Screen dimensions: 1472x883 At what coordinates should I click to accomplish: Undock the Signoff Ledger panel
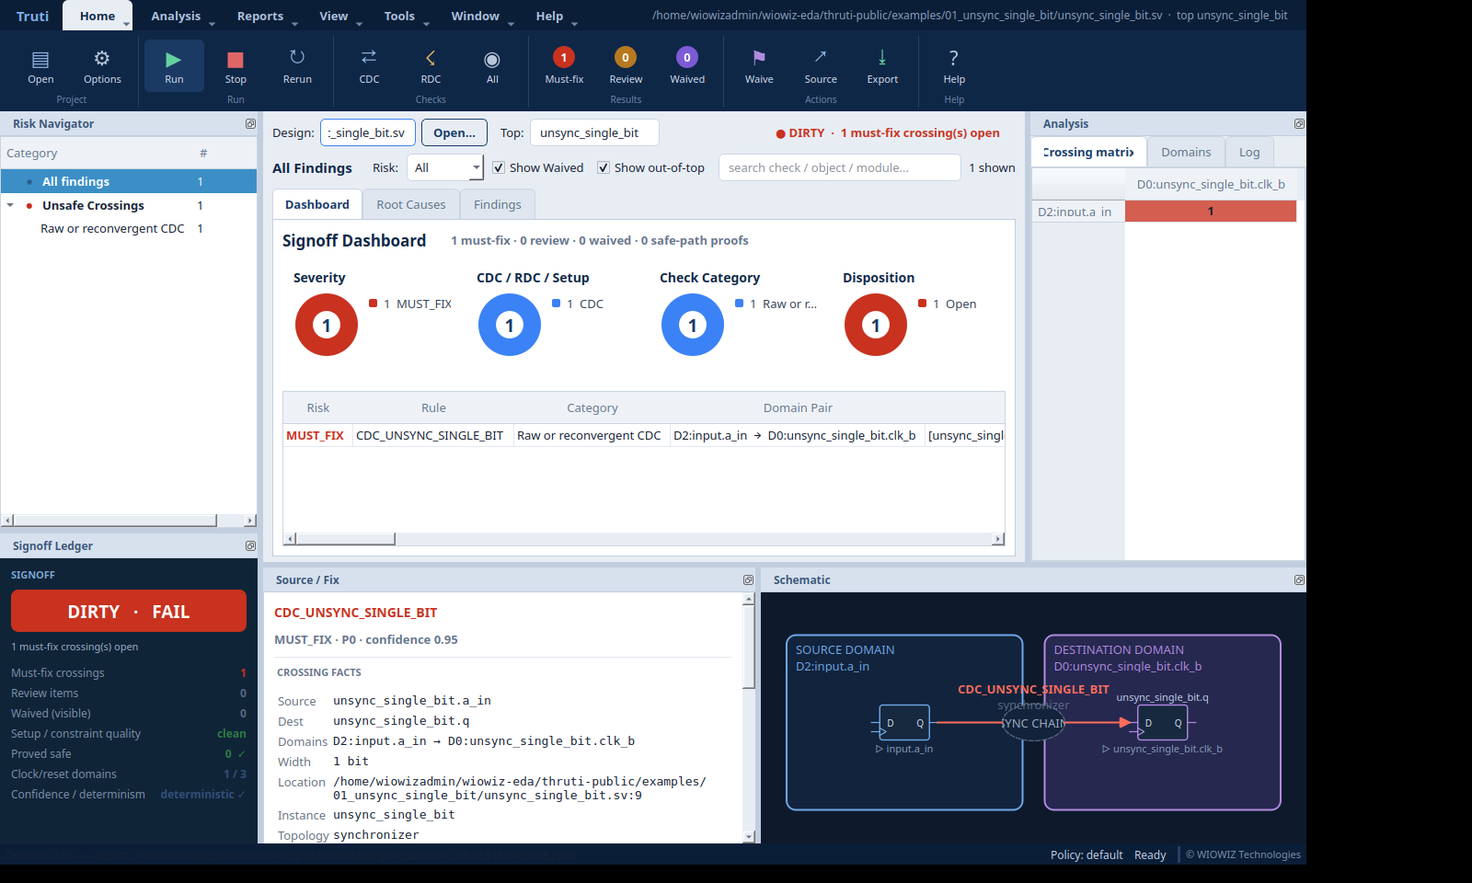250,545
